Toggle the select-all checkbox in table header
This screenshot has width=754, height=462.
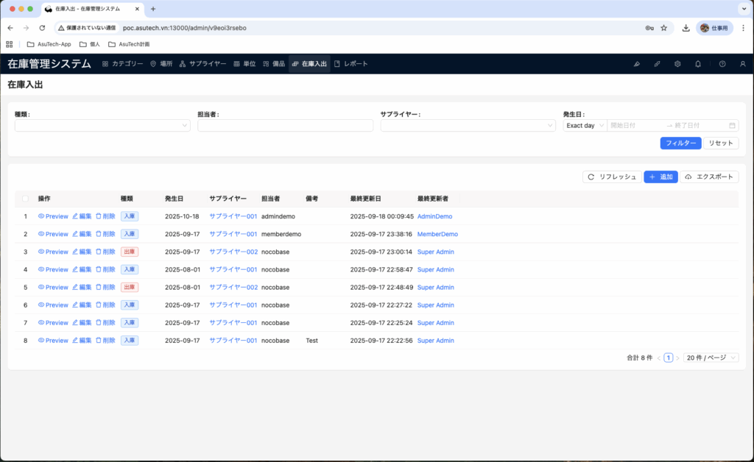[x=25, y=199]
